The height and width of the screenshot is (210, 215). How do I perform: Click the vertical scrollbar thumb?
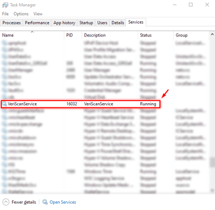pos(212,162)
